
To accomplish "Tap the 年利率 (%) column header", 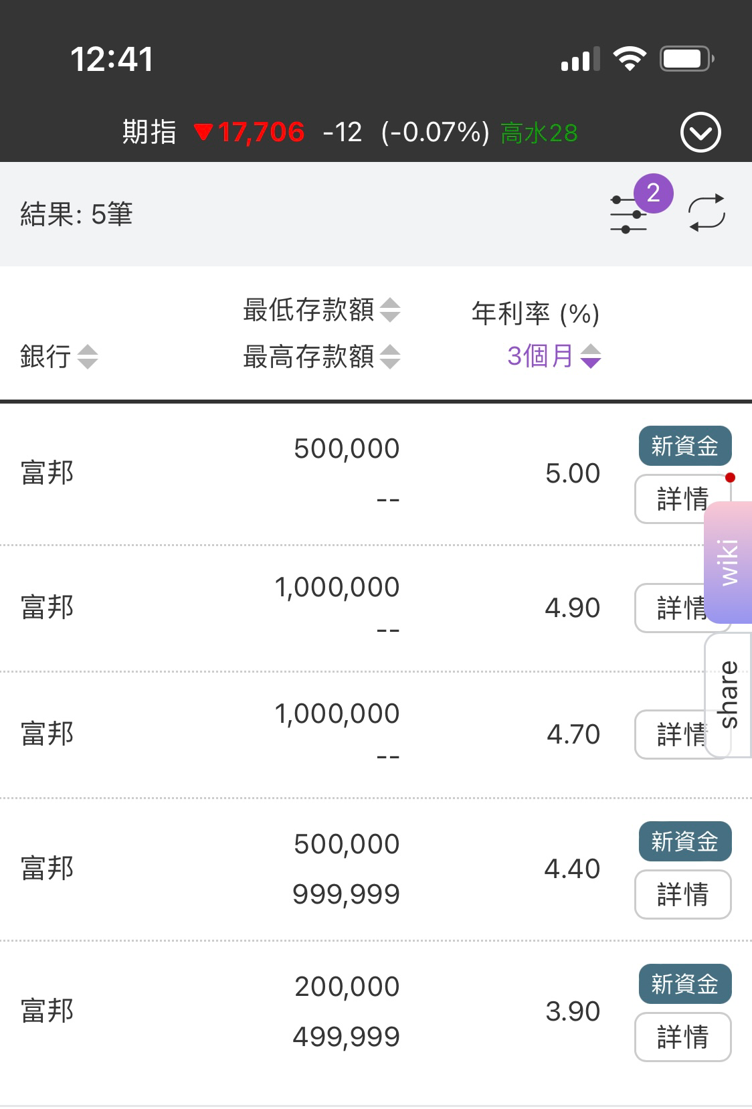I will (x=535, y=313).
